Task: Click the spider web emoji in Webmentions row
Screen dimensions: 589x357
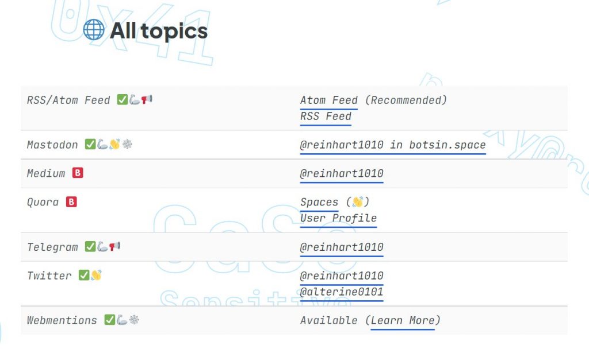Action: (134, 320)
